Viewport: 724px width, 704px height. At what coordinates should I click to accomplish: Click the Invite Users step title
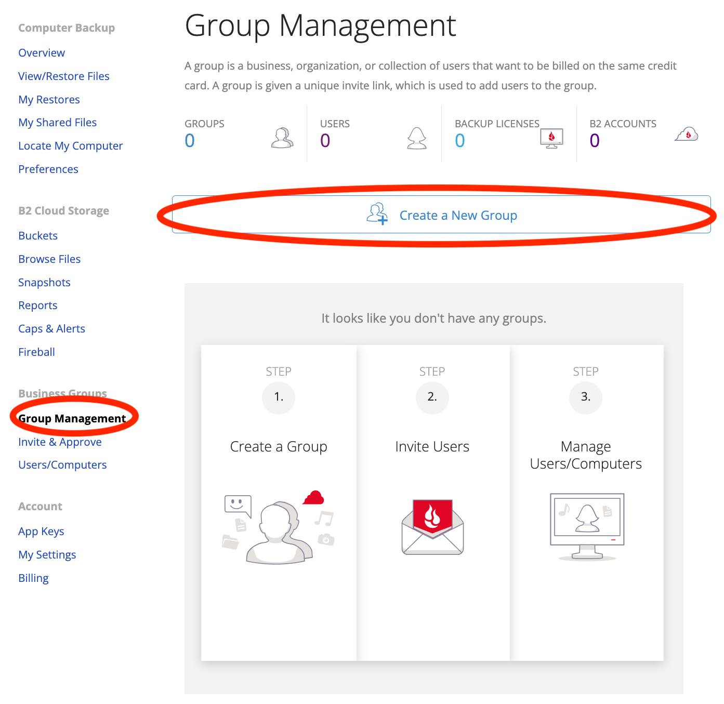(432, 447)
